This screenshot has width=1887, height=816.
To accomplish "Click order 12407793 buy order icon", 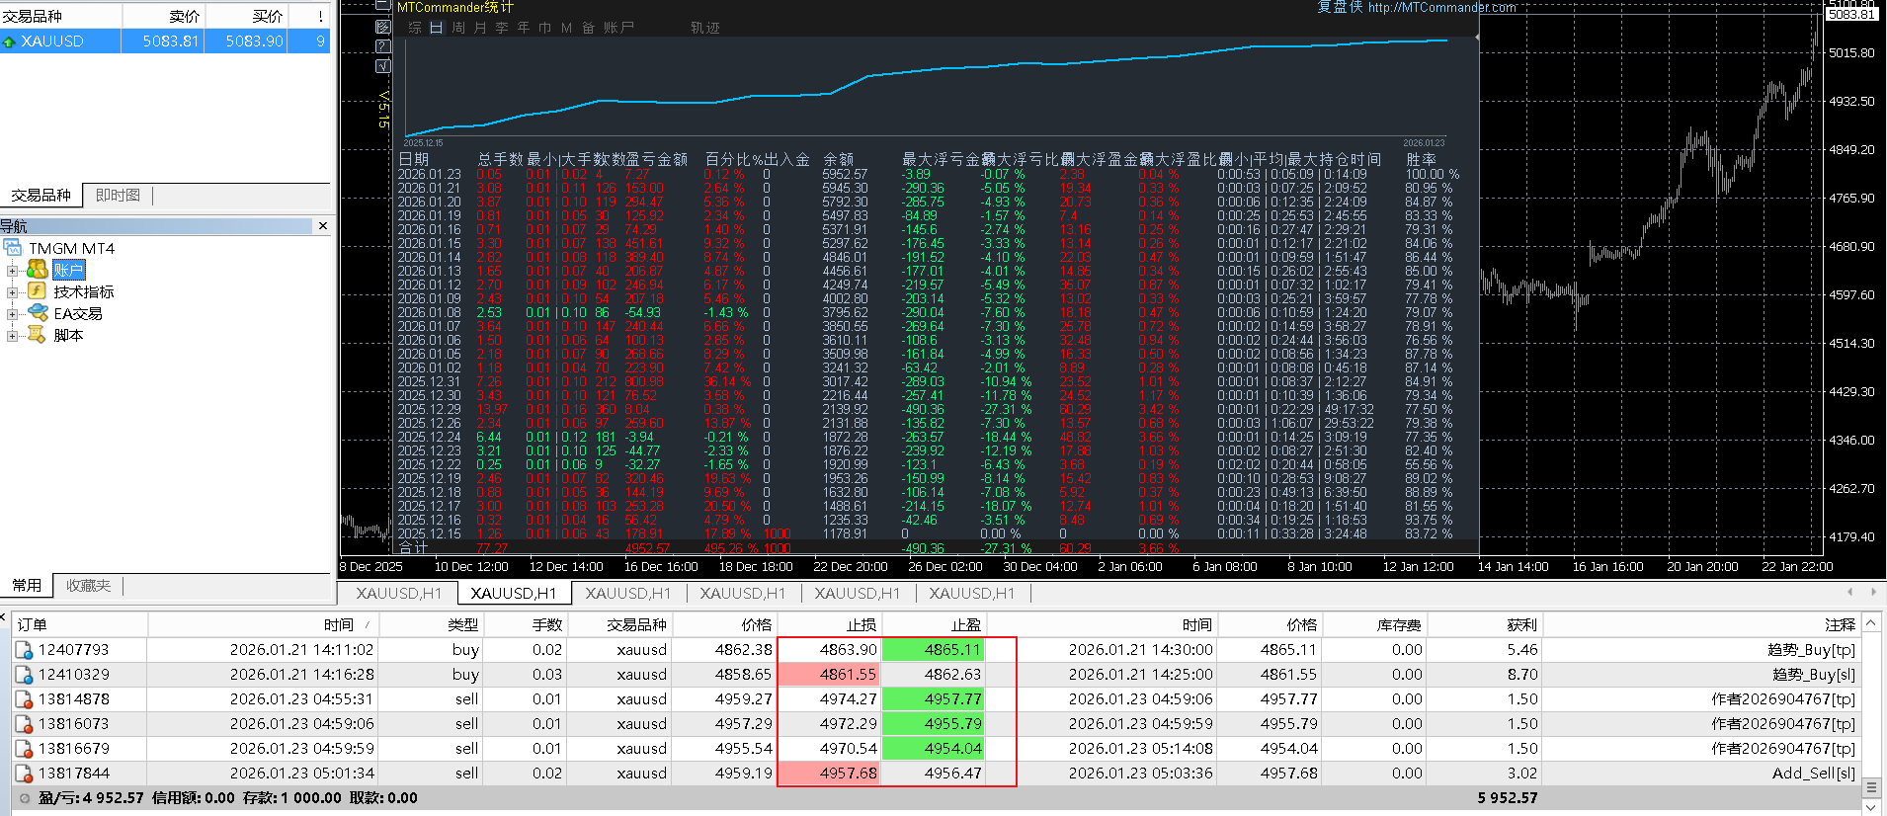I will (24, 650).
